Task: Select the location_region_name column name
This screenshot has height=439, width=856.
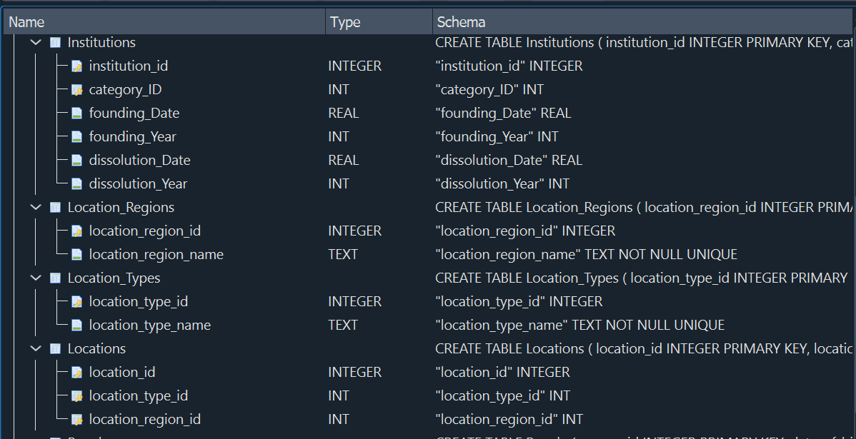Action: (156, 254)
